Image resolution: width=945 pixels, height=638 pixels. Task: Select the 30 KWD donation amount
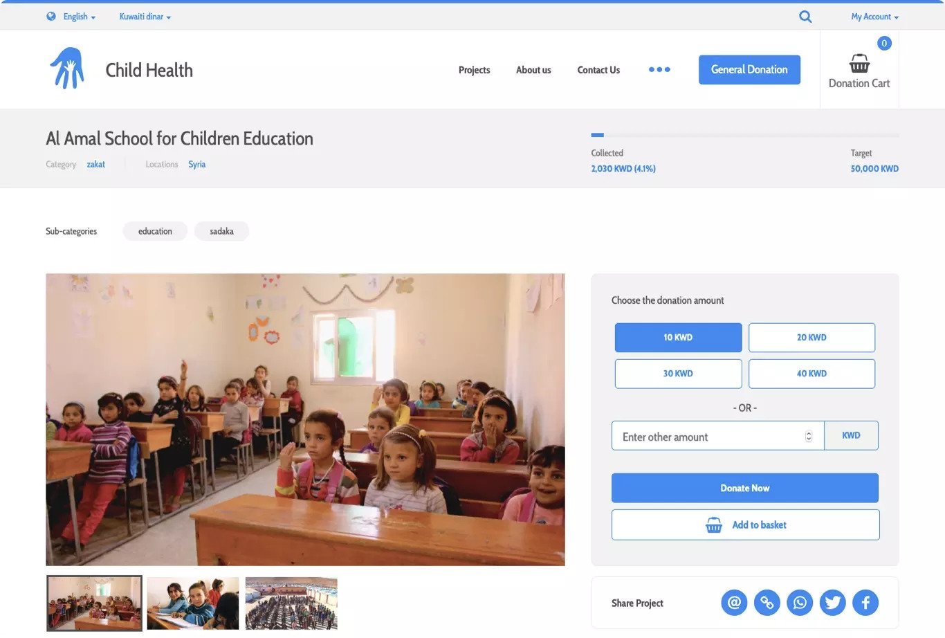click(678, 374)
